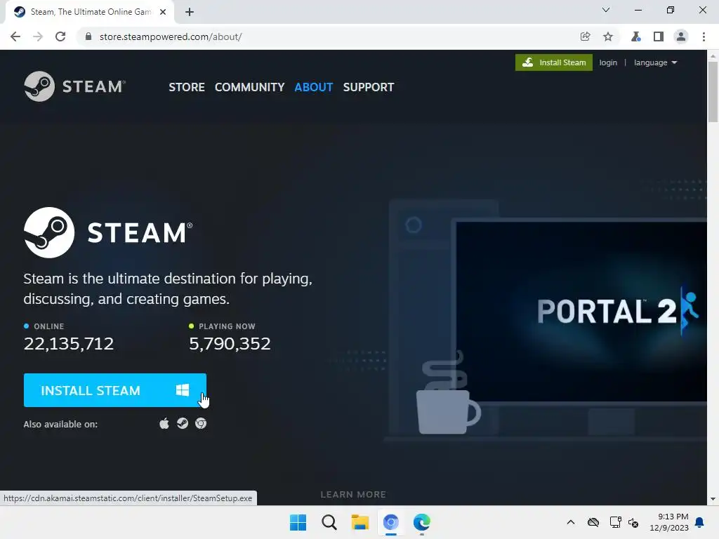Image resolution: width=719 pixels, height=539 pixels.
Task: Open Chrome three-dot menu
Action: click(704, 36)
